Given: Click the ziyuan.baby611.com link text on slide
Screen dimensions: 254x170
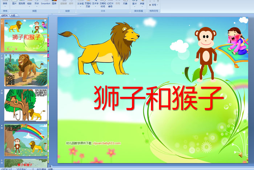Looking at the screenshot, I should click(107, 143).
